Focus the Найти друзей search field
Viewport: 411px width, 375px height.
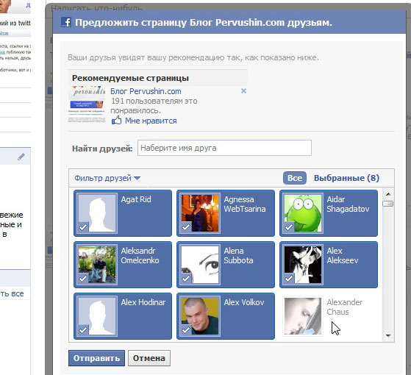click(x=224, y=148)
